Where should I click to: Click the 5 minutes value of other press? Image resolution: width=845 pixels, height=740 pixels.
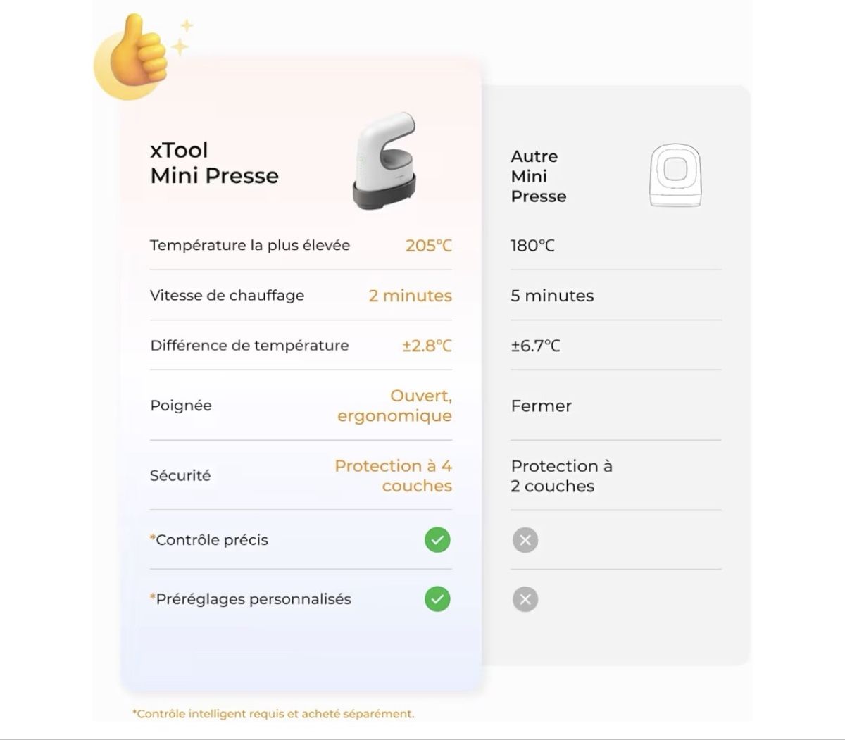click(x=552, y=296)
